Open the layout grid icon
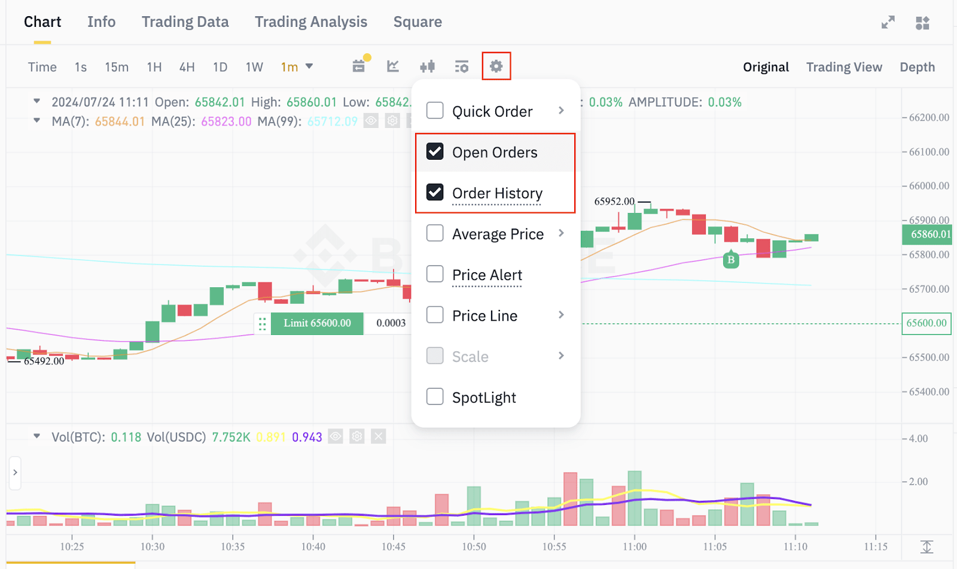The image size is (957, 569). [922, 23]
